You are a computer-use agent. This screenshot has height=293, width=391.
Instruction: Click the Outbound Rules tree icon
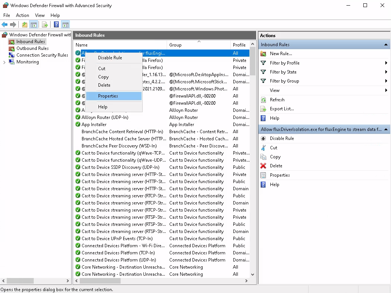point(12,48)
